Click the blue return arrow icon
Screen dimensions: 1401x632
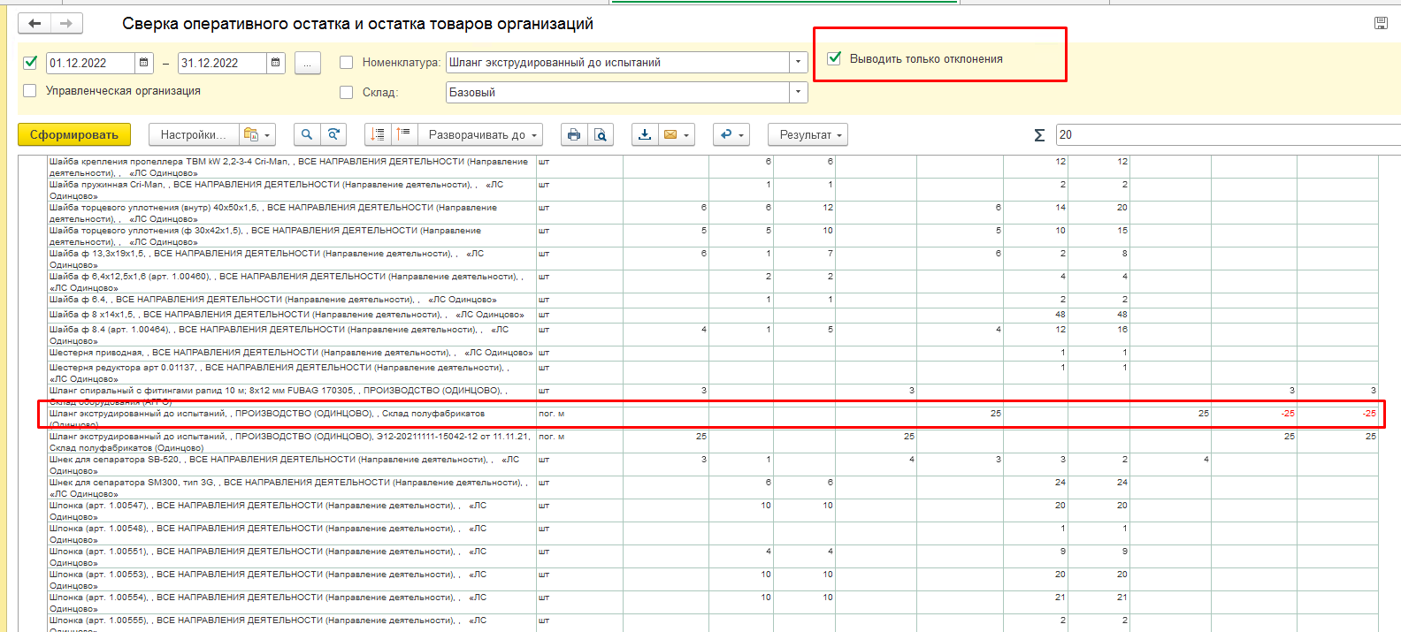tap(726, 134)
